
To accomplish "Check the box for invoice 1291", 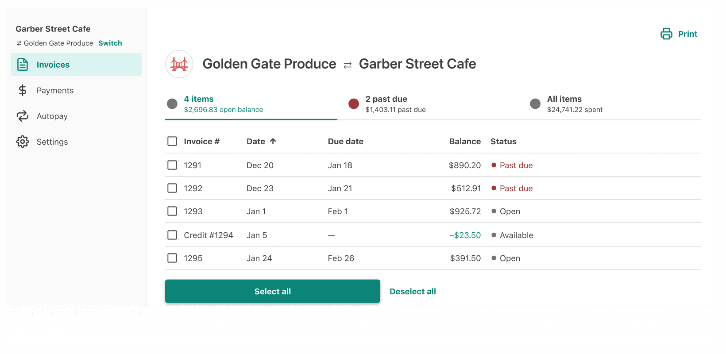I will (x=172, y=165).
